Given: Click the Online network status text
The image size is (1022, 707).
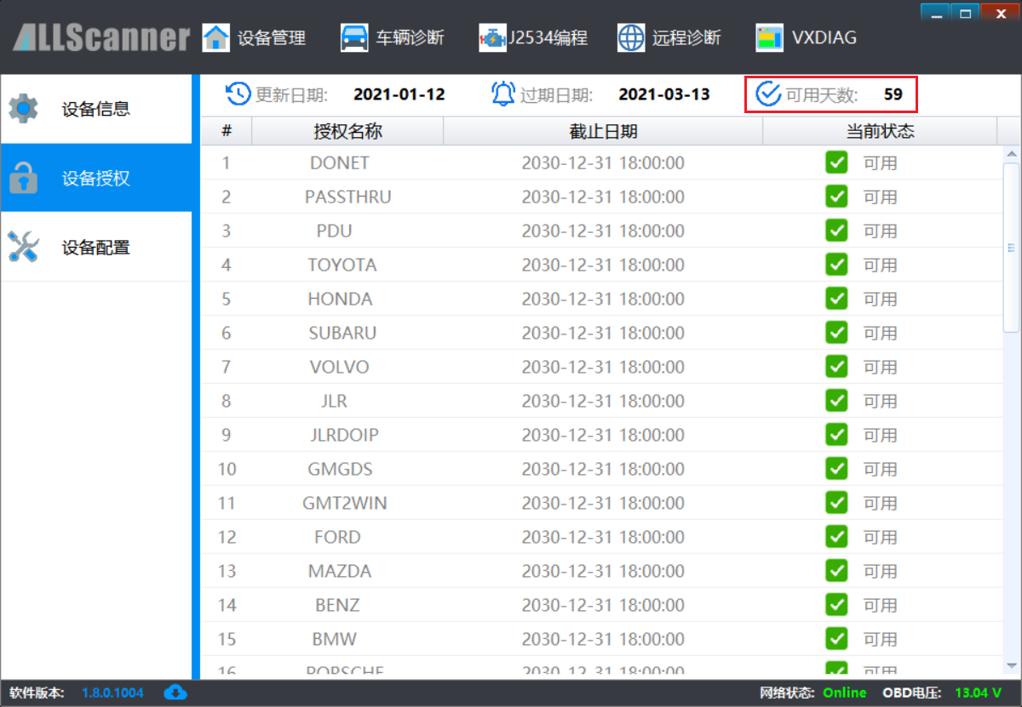Looking at the screenshot, I should (x=845, y=693).
